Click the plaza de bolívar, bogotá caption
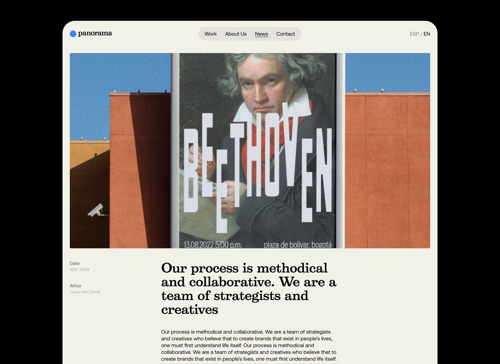This screenshot has height=364, width=500. [298, 245]
